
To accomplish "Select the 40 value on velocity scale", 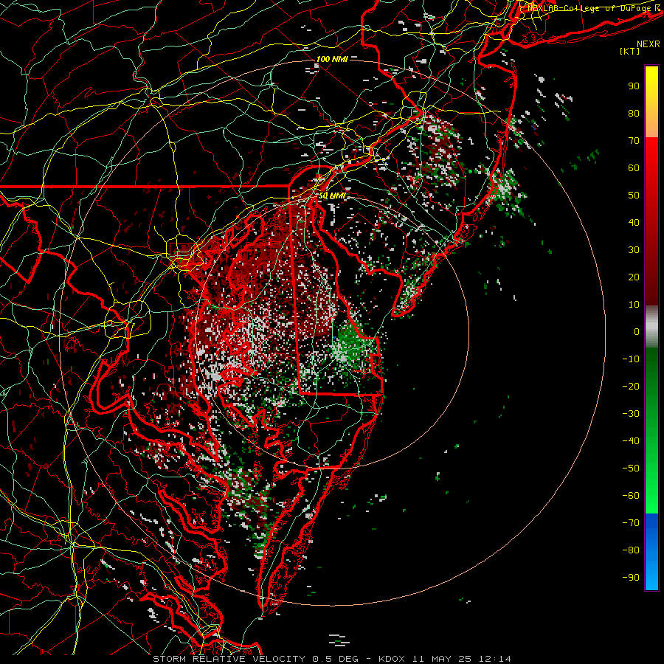I will (x=634, y=223).
